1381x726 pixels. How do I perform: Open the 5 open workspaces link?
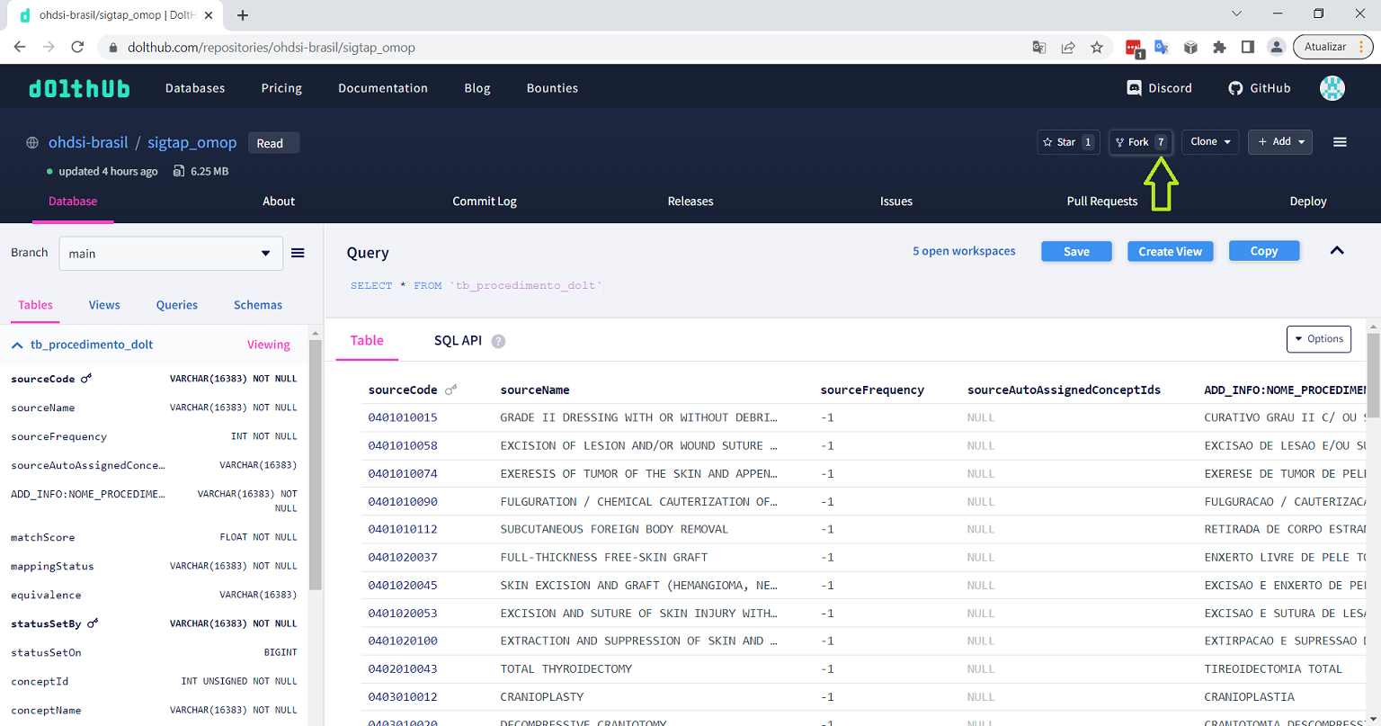point(964,251)
